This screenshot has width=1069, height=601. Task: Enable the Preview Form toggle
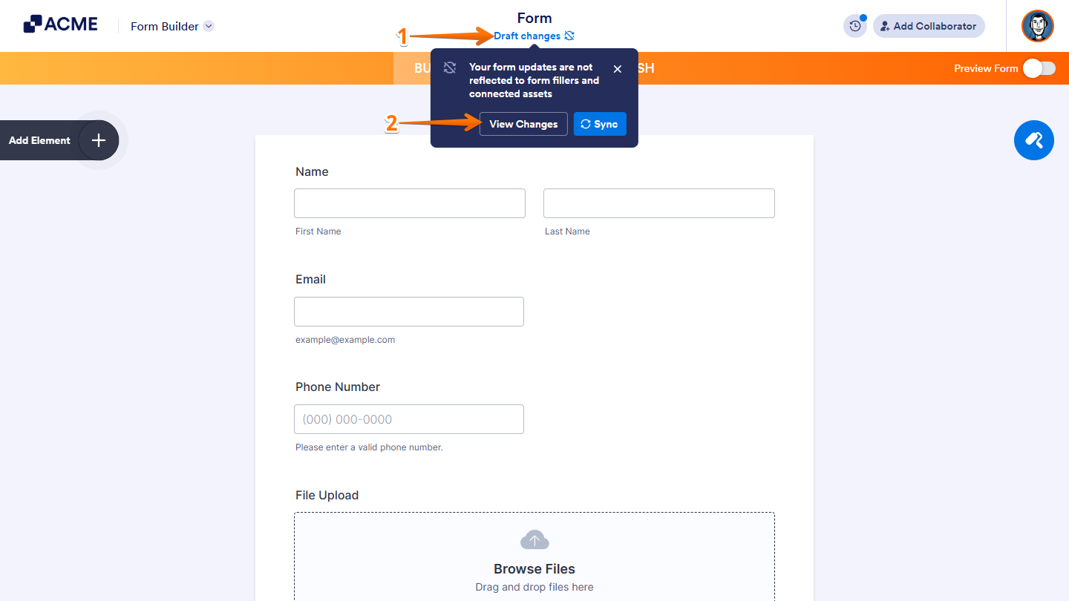tap(1039, 68)
